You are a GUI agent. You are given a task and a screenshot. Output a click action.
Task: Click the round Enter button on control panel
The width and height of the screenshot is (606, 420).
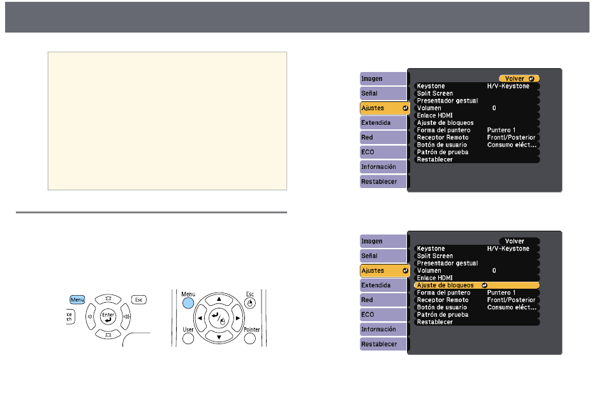point(108,317)
